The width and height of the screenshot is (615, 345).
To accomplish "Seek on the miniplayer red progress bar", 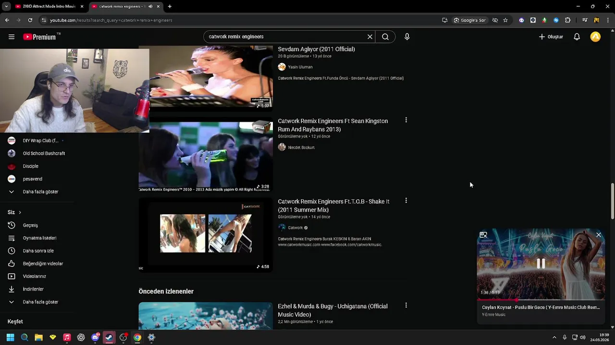I will point(541,300).
